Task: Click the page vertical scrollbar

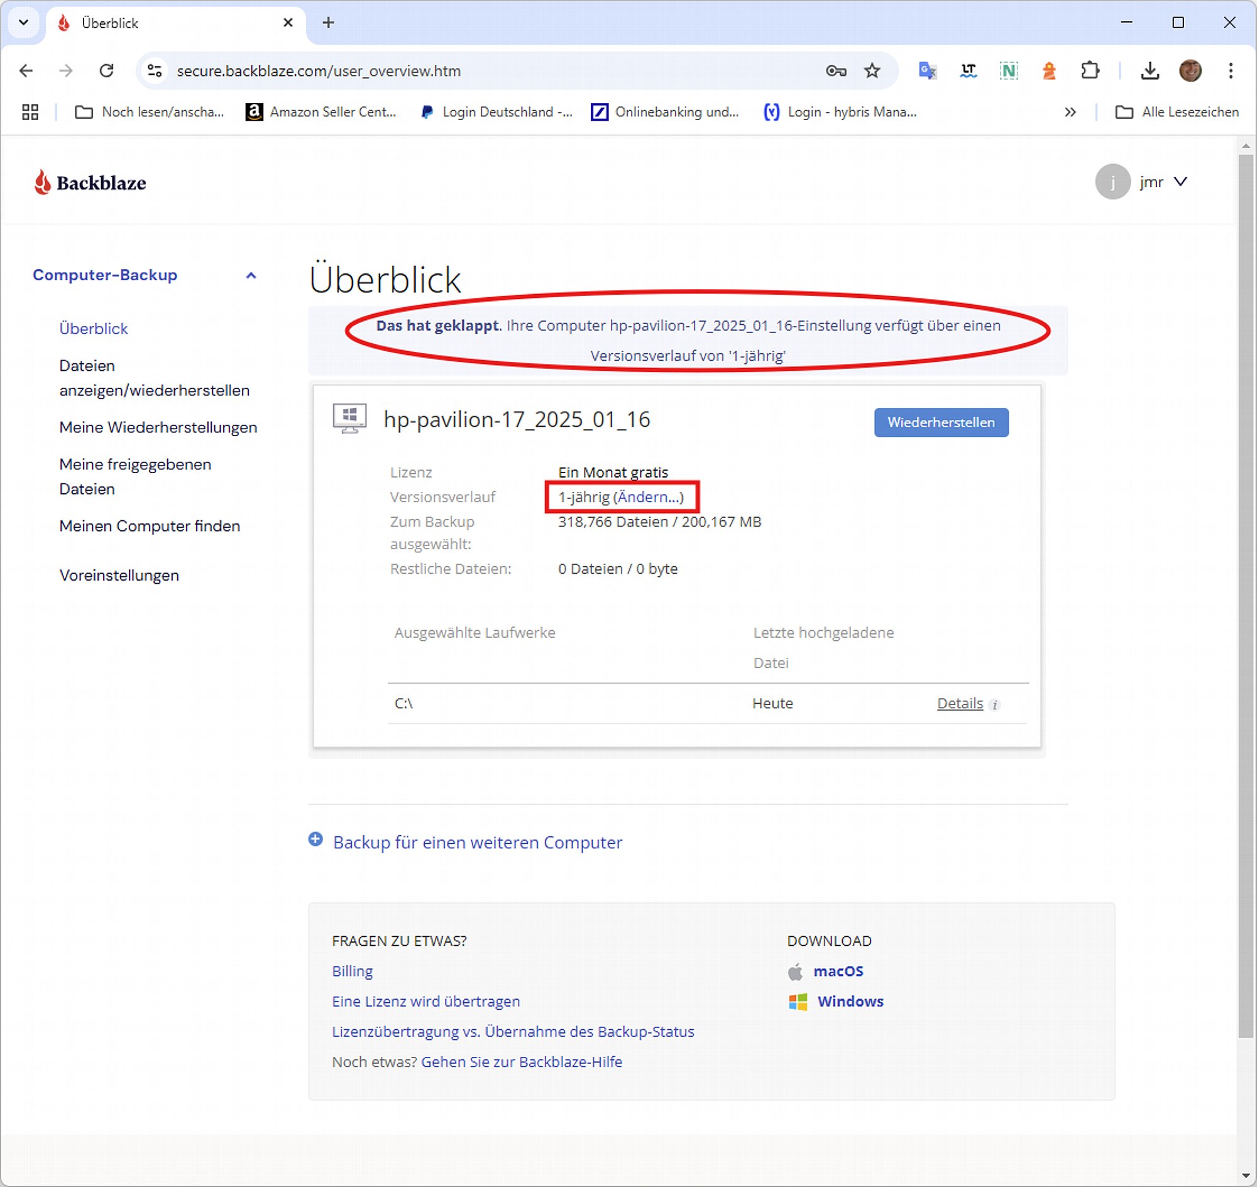Action: (x=1246, y=595)
